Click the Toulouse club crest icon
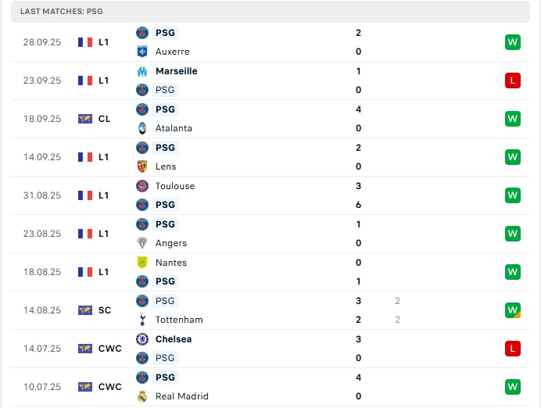541x408 pixels. [x=142, y=186]
